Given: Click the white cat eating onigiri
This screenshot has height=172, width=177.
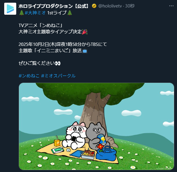Looking at the screenshot, I should pyautogui.click(x=75, y=136).
